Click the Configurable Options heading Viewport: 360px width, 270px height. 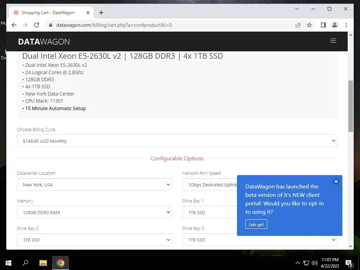pos(177,159)
